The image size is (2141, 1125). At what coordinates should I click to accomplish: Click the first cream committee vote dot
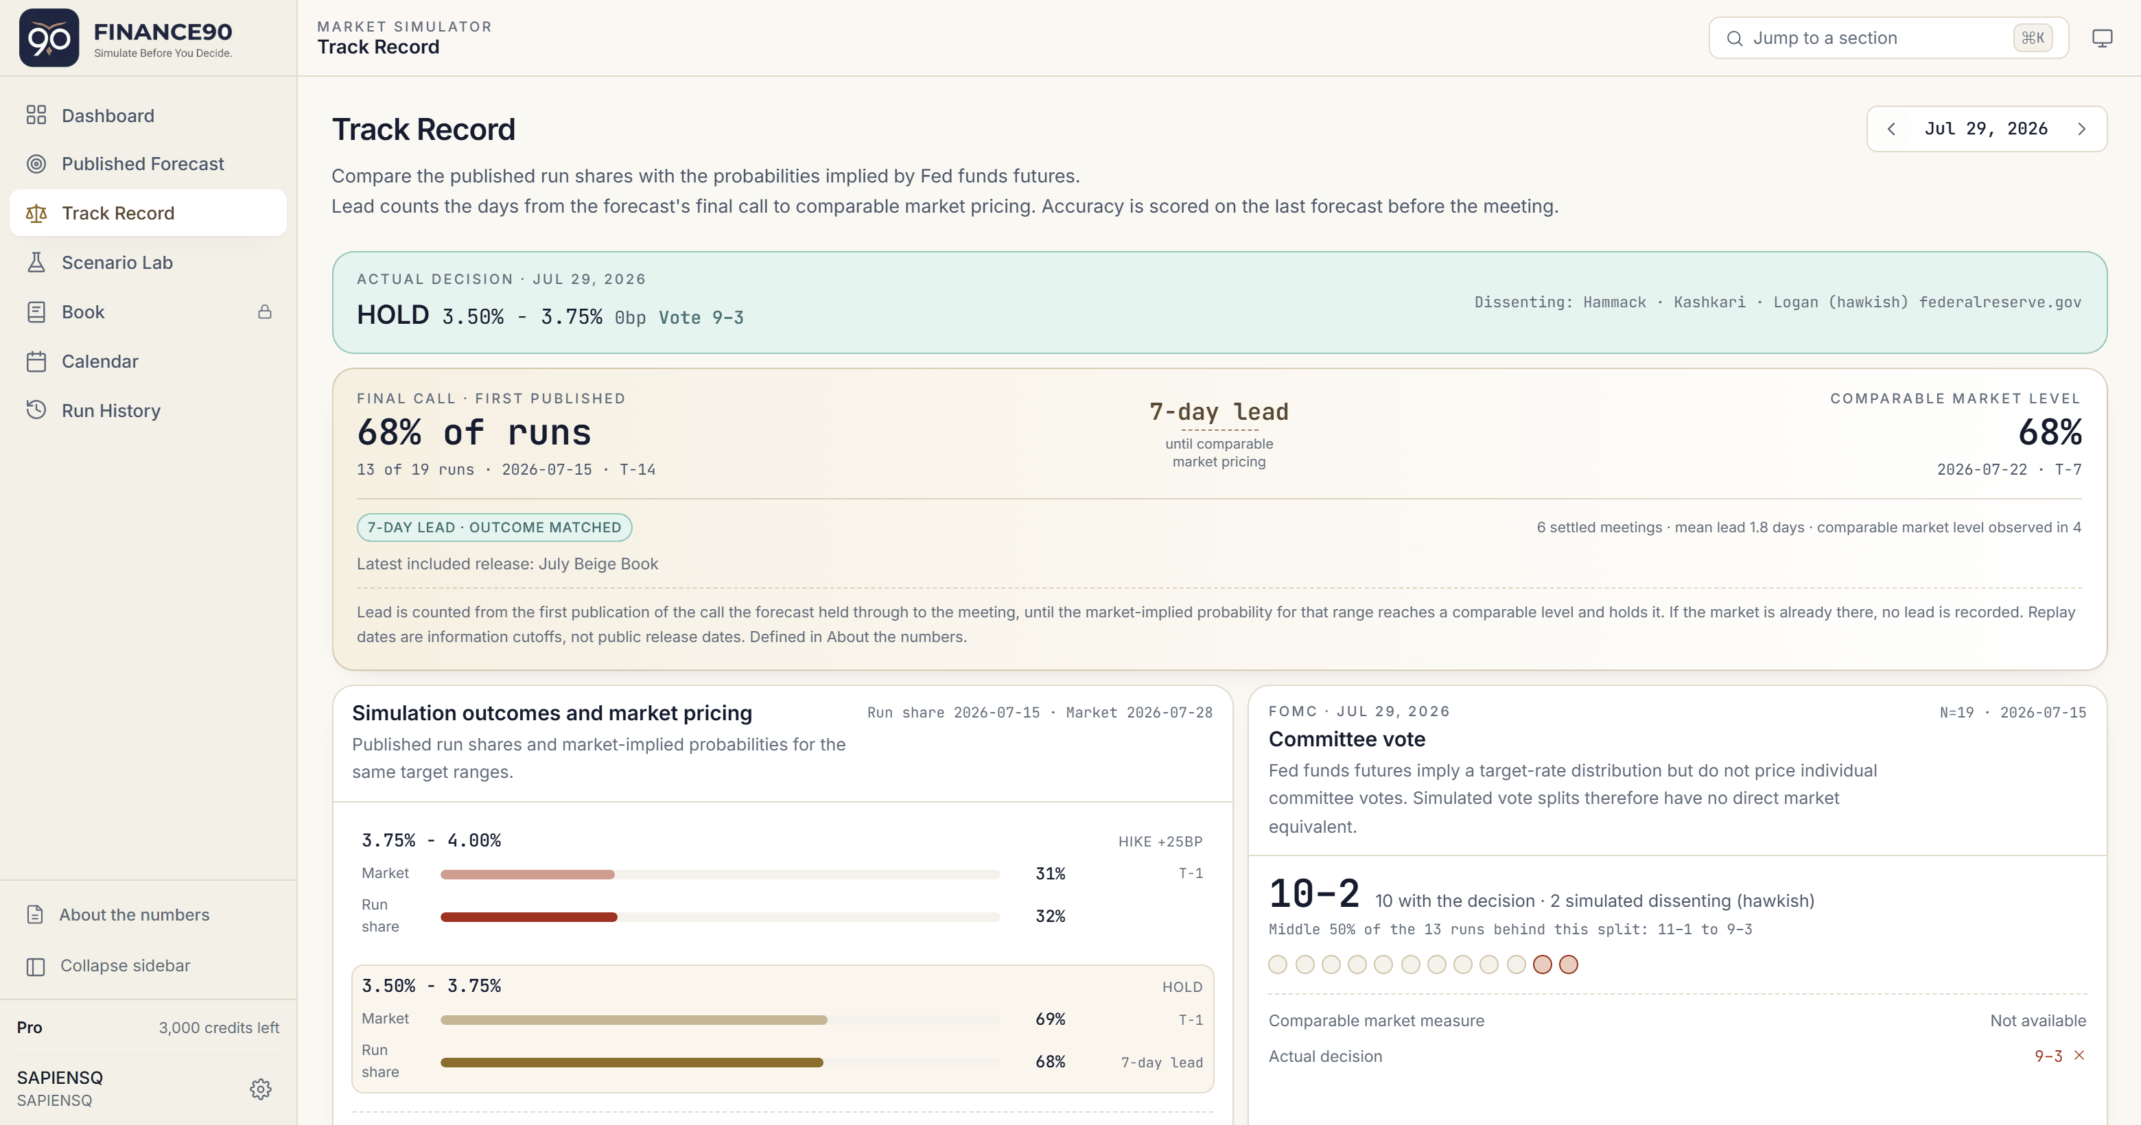click(1278, 964)
